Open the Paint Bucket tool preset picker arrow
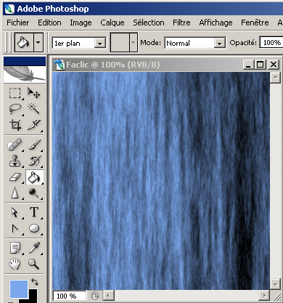Screen dimensions: 283x303 click(38, 43)
